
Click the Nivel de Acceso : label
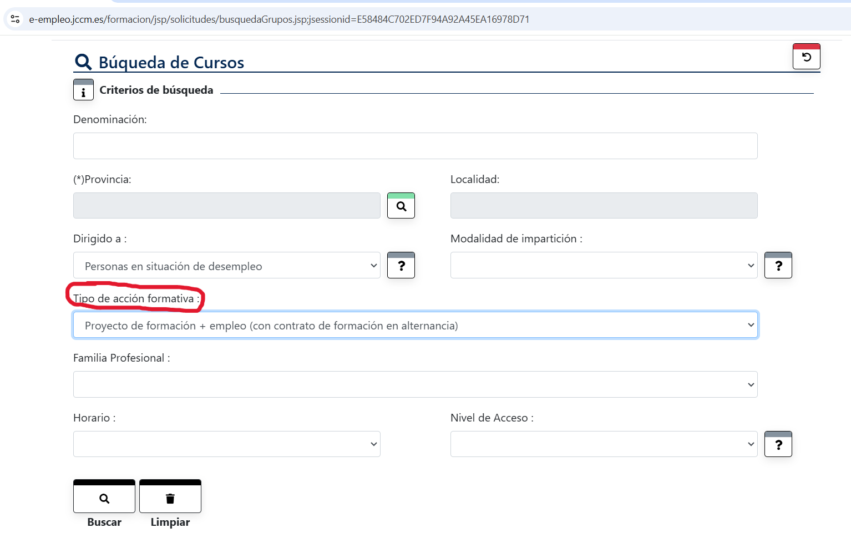click(492, 418)
